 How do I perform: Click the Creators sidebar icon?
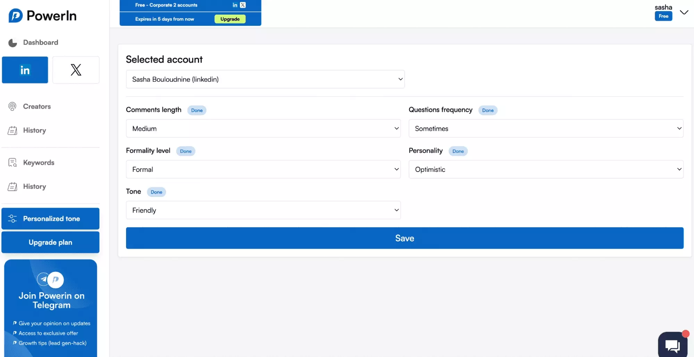pos(12,106)
